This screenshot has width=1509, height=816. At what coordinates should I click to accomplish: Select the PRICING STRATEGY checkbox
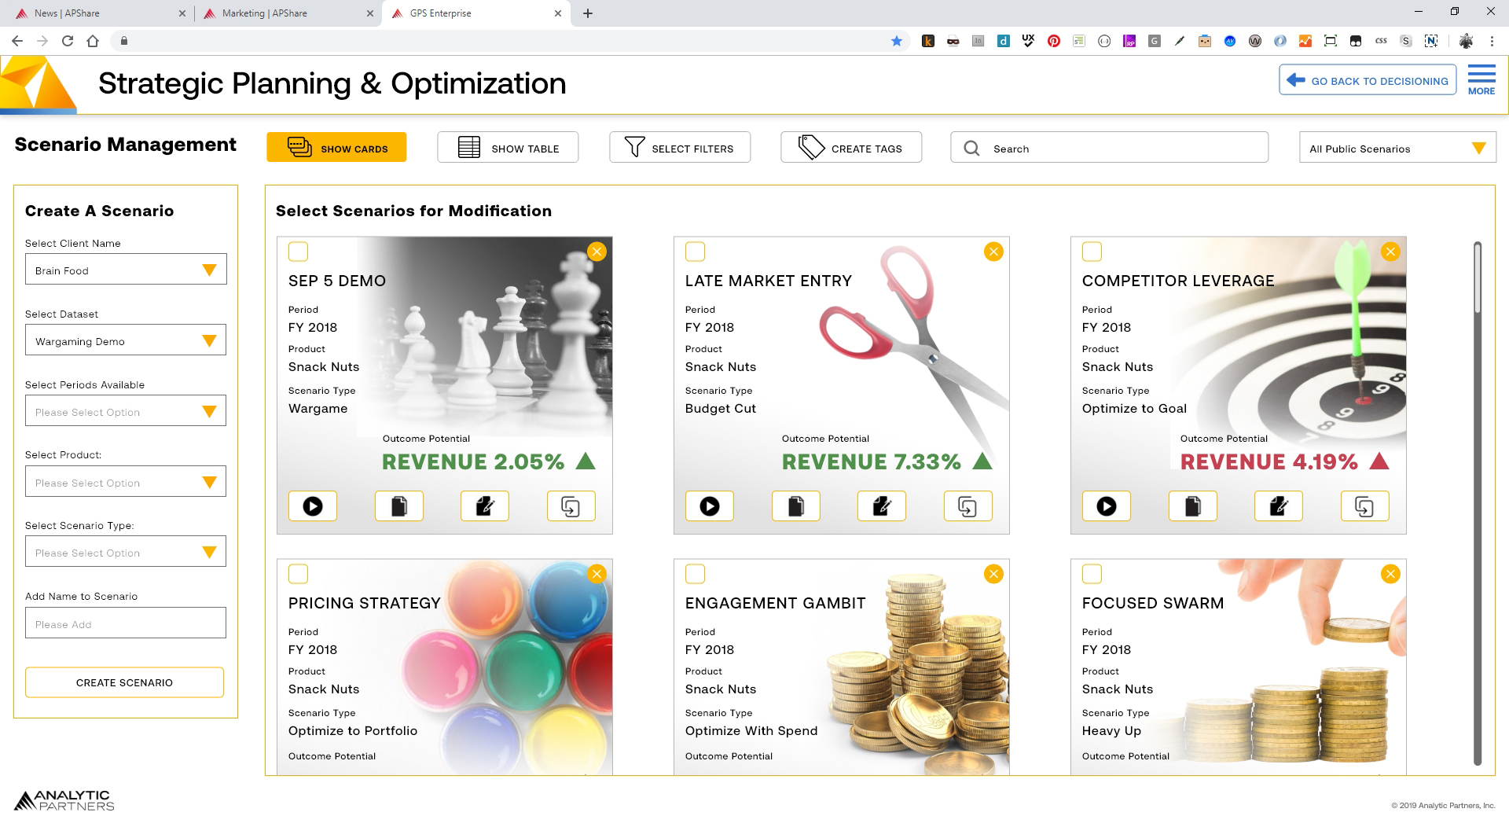click(299, 574)
